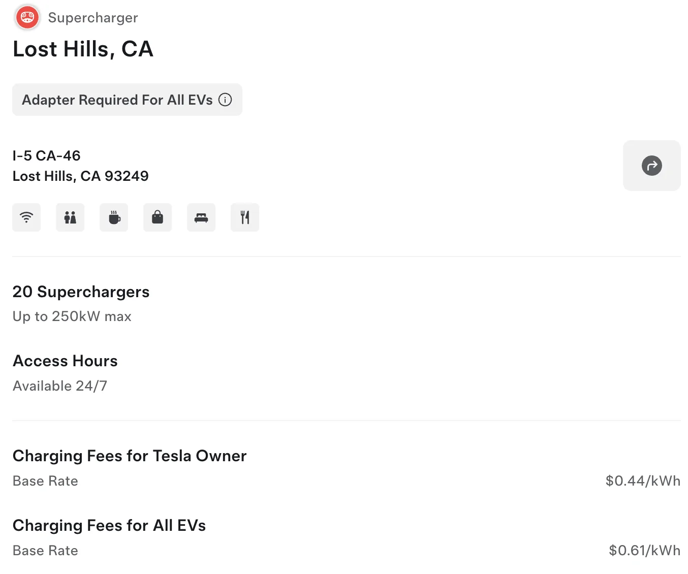
Task: Click the Lost Hills, CA 93249 address line
Action: (x=81, y=176)
